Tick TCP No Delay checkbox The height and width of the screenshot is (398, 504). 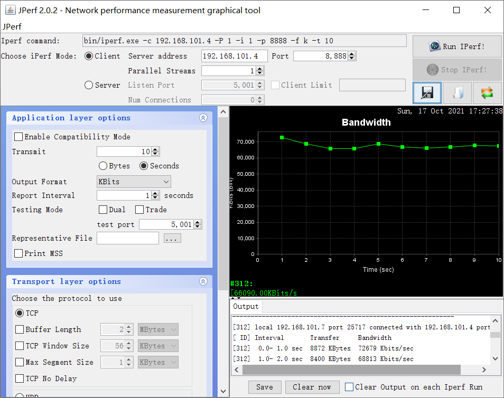click(20, 378)
